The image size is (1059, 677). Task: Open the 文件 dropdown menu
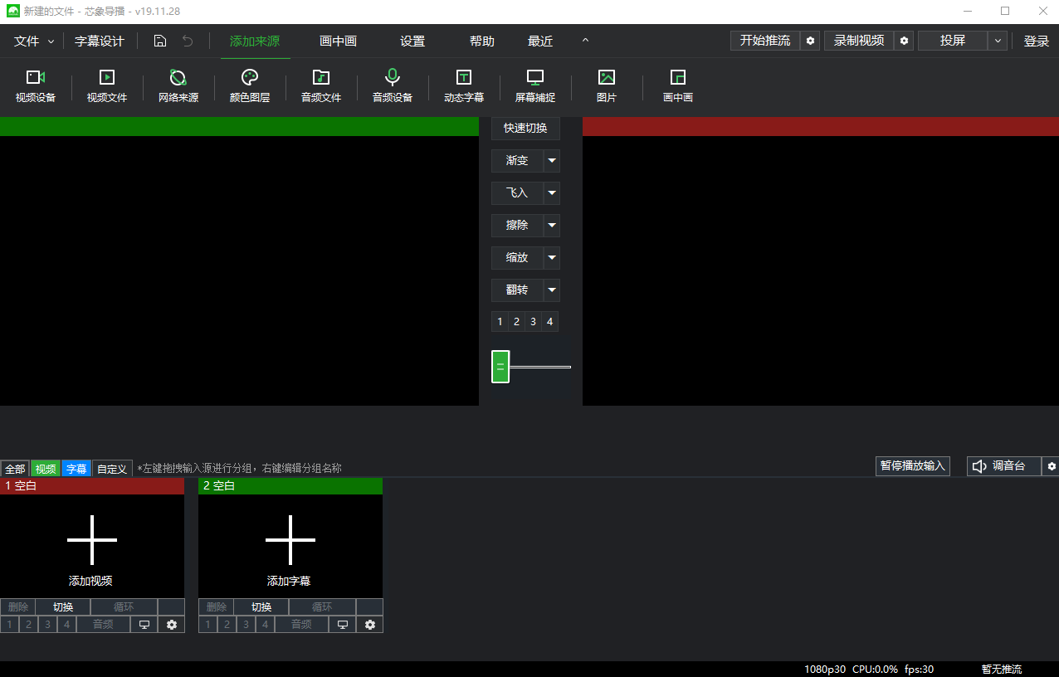[x=35, y=41]
